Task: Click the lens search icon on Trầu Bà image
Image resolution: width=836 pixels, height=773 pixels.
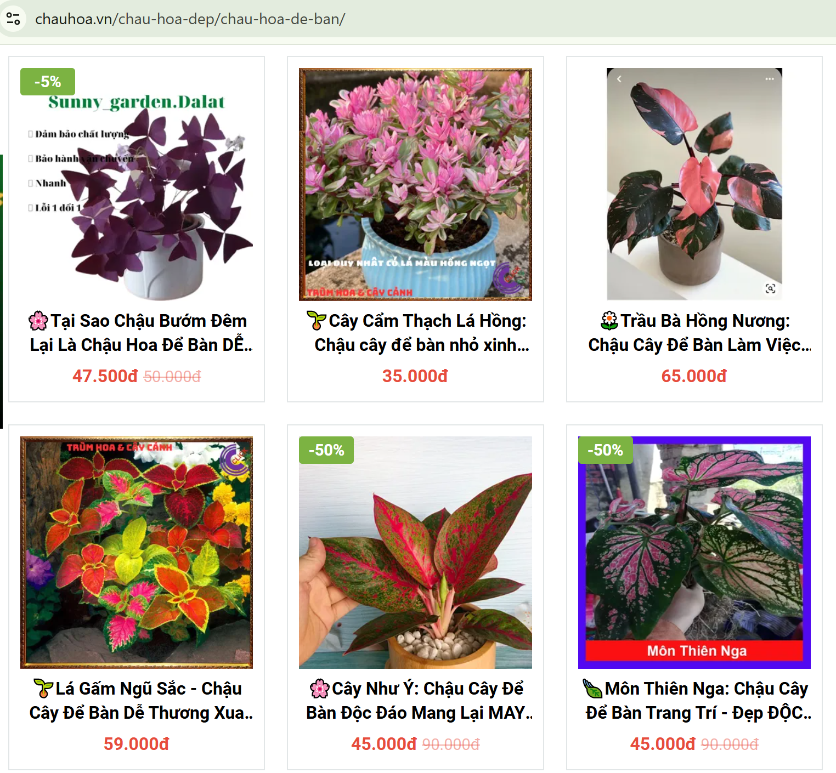Action: [x=770, y=288]
